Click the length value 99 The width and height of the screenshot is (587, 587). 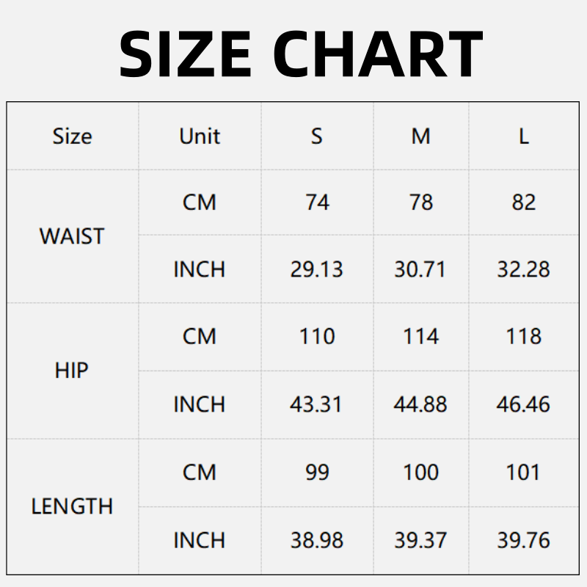pyautogui.click(x=317, y=472)
